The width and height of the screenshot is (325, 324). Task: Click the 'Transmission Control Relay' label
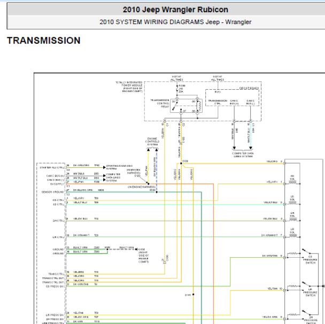pyautogui.click(x=160, y=103)
